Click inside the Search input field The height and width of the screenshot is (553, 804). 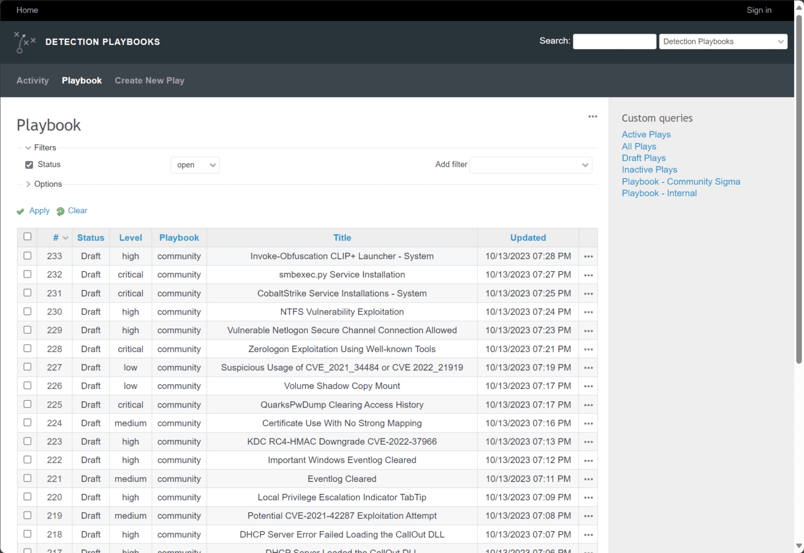614,41
